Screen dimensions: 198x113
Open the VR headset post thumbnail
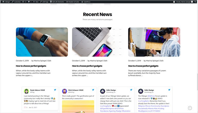click(x=154, y=42)
